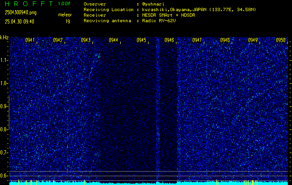This screenshot has width=292, height=185.
Task: Click the Receiving Location field label
Action: (109, 10)
